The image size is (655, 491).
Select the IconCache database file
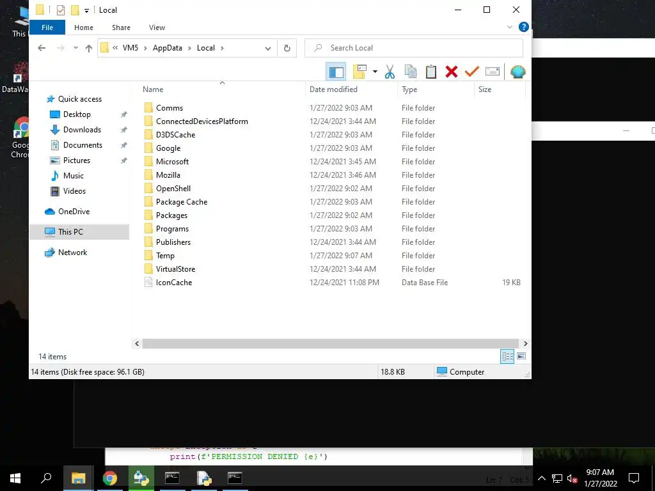(x=174, y=283)
